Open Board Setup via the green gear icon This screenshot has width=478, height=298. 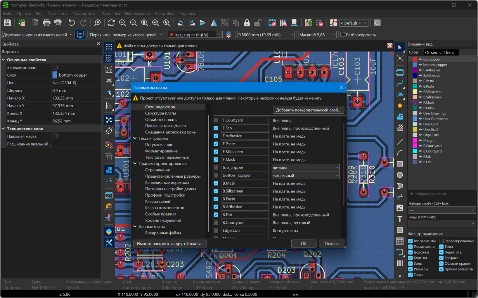[22, 23]
